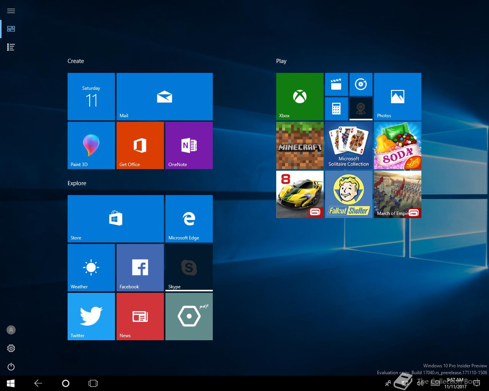Launch Microsoft Edge tile
Screen dimensions: 489x391
tap(189, 219)
